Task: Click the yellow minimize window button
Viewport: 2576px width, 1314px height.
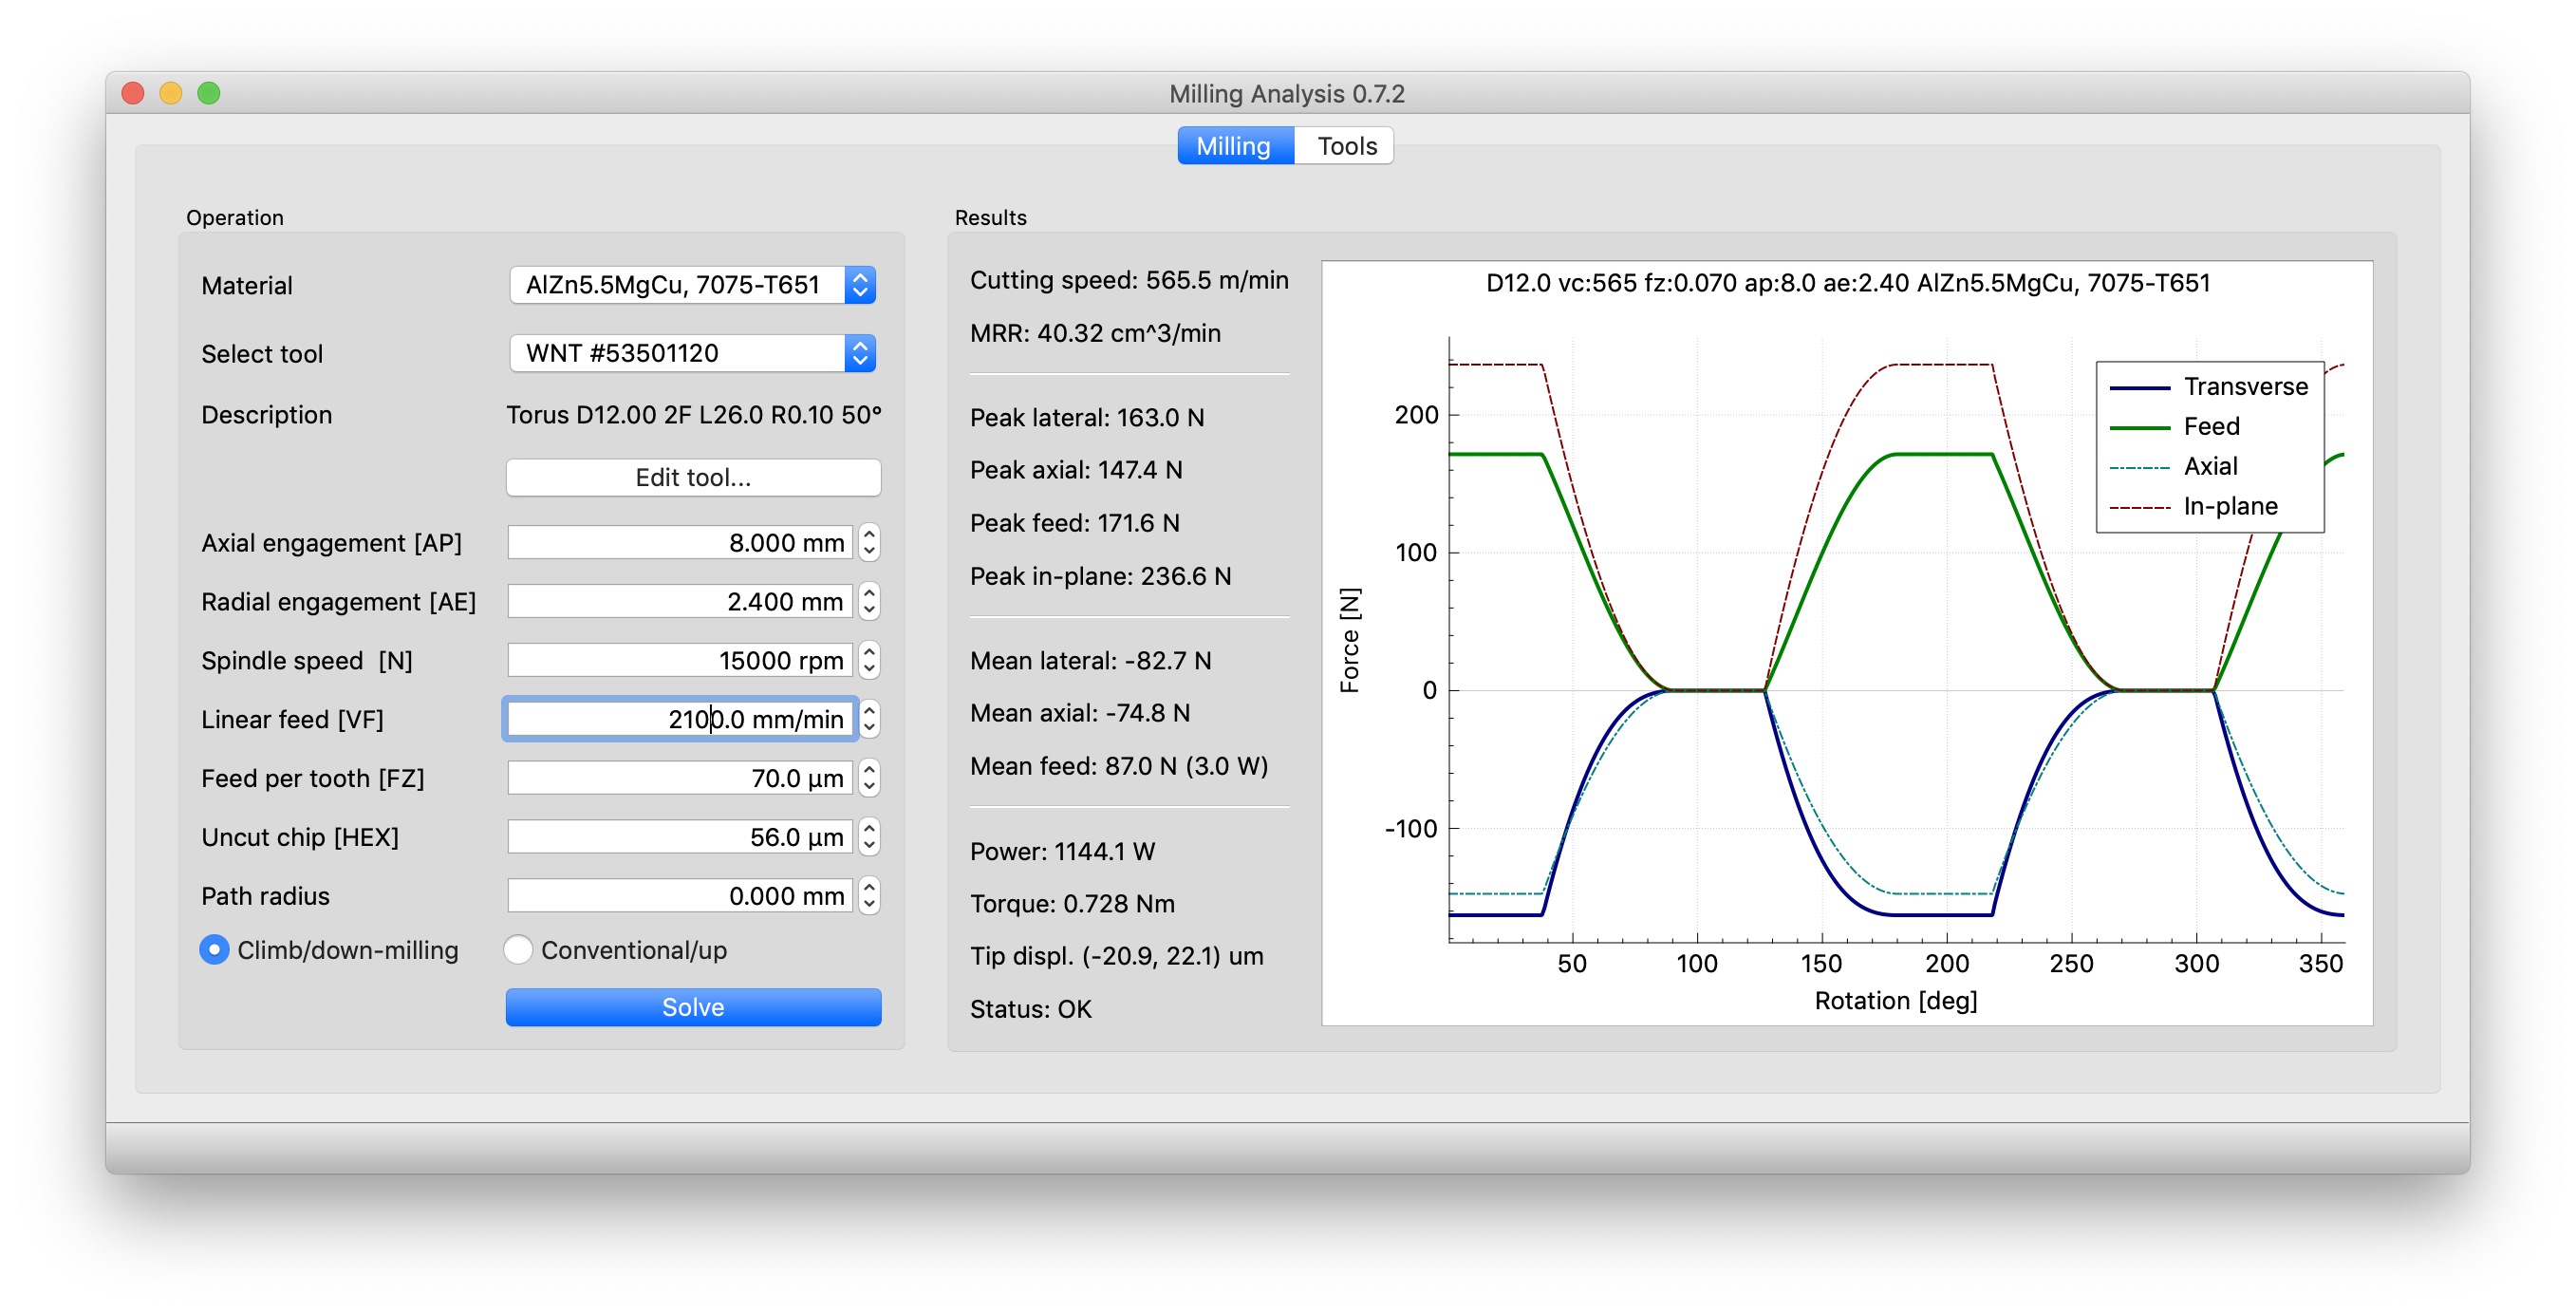Action: pyautogui.click(x=171, y=93)
